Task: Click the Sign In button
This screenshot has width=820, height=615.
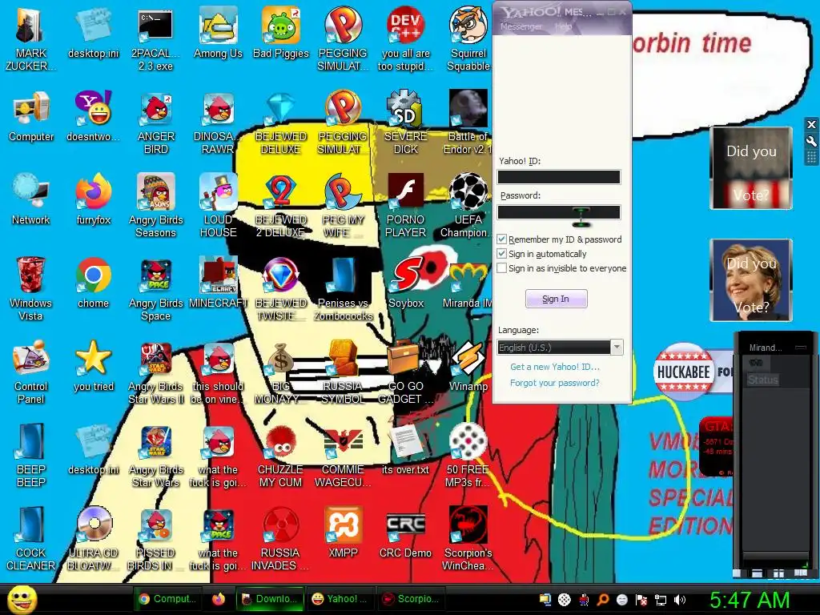Action: tap(556, 299)
